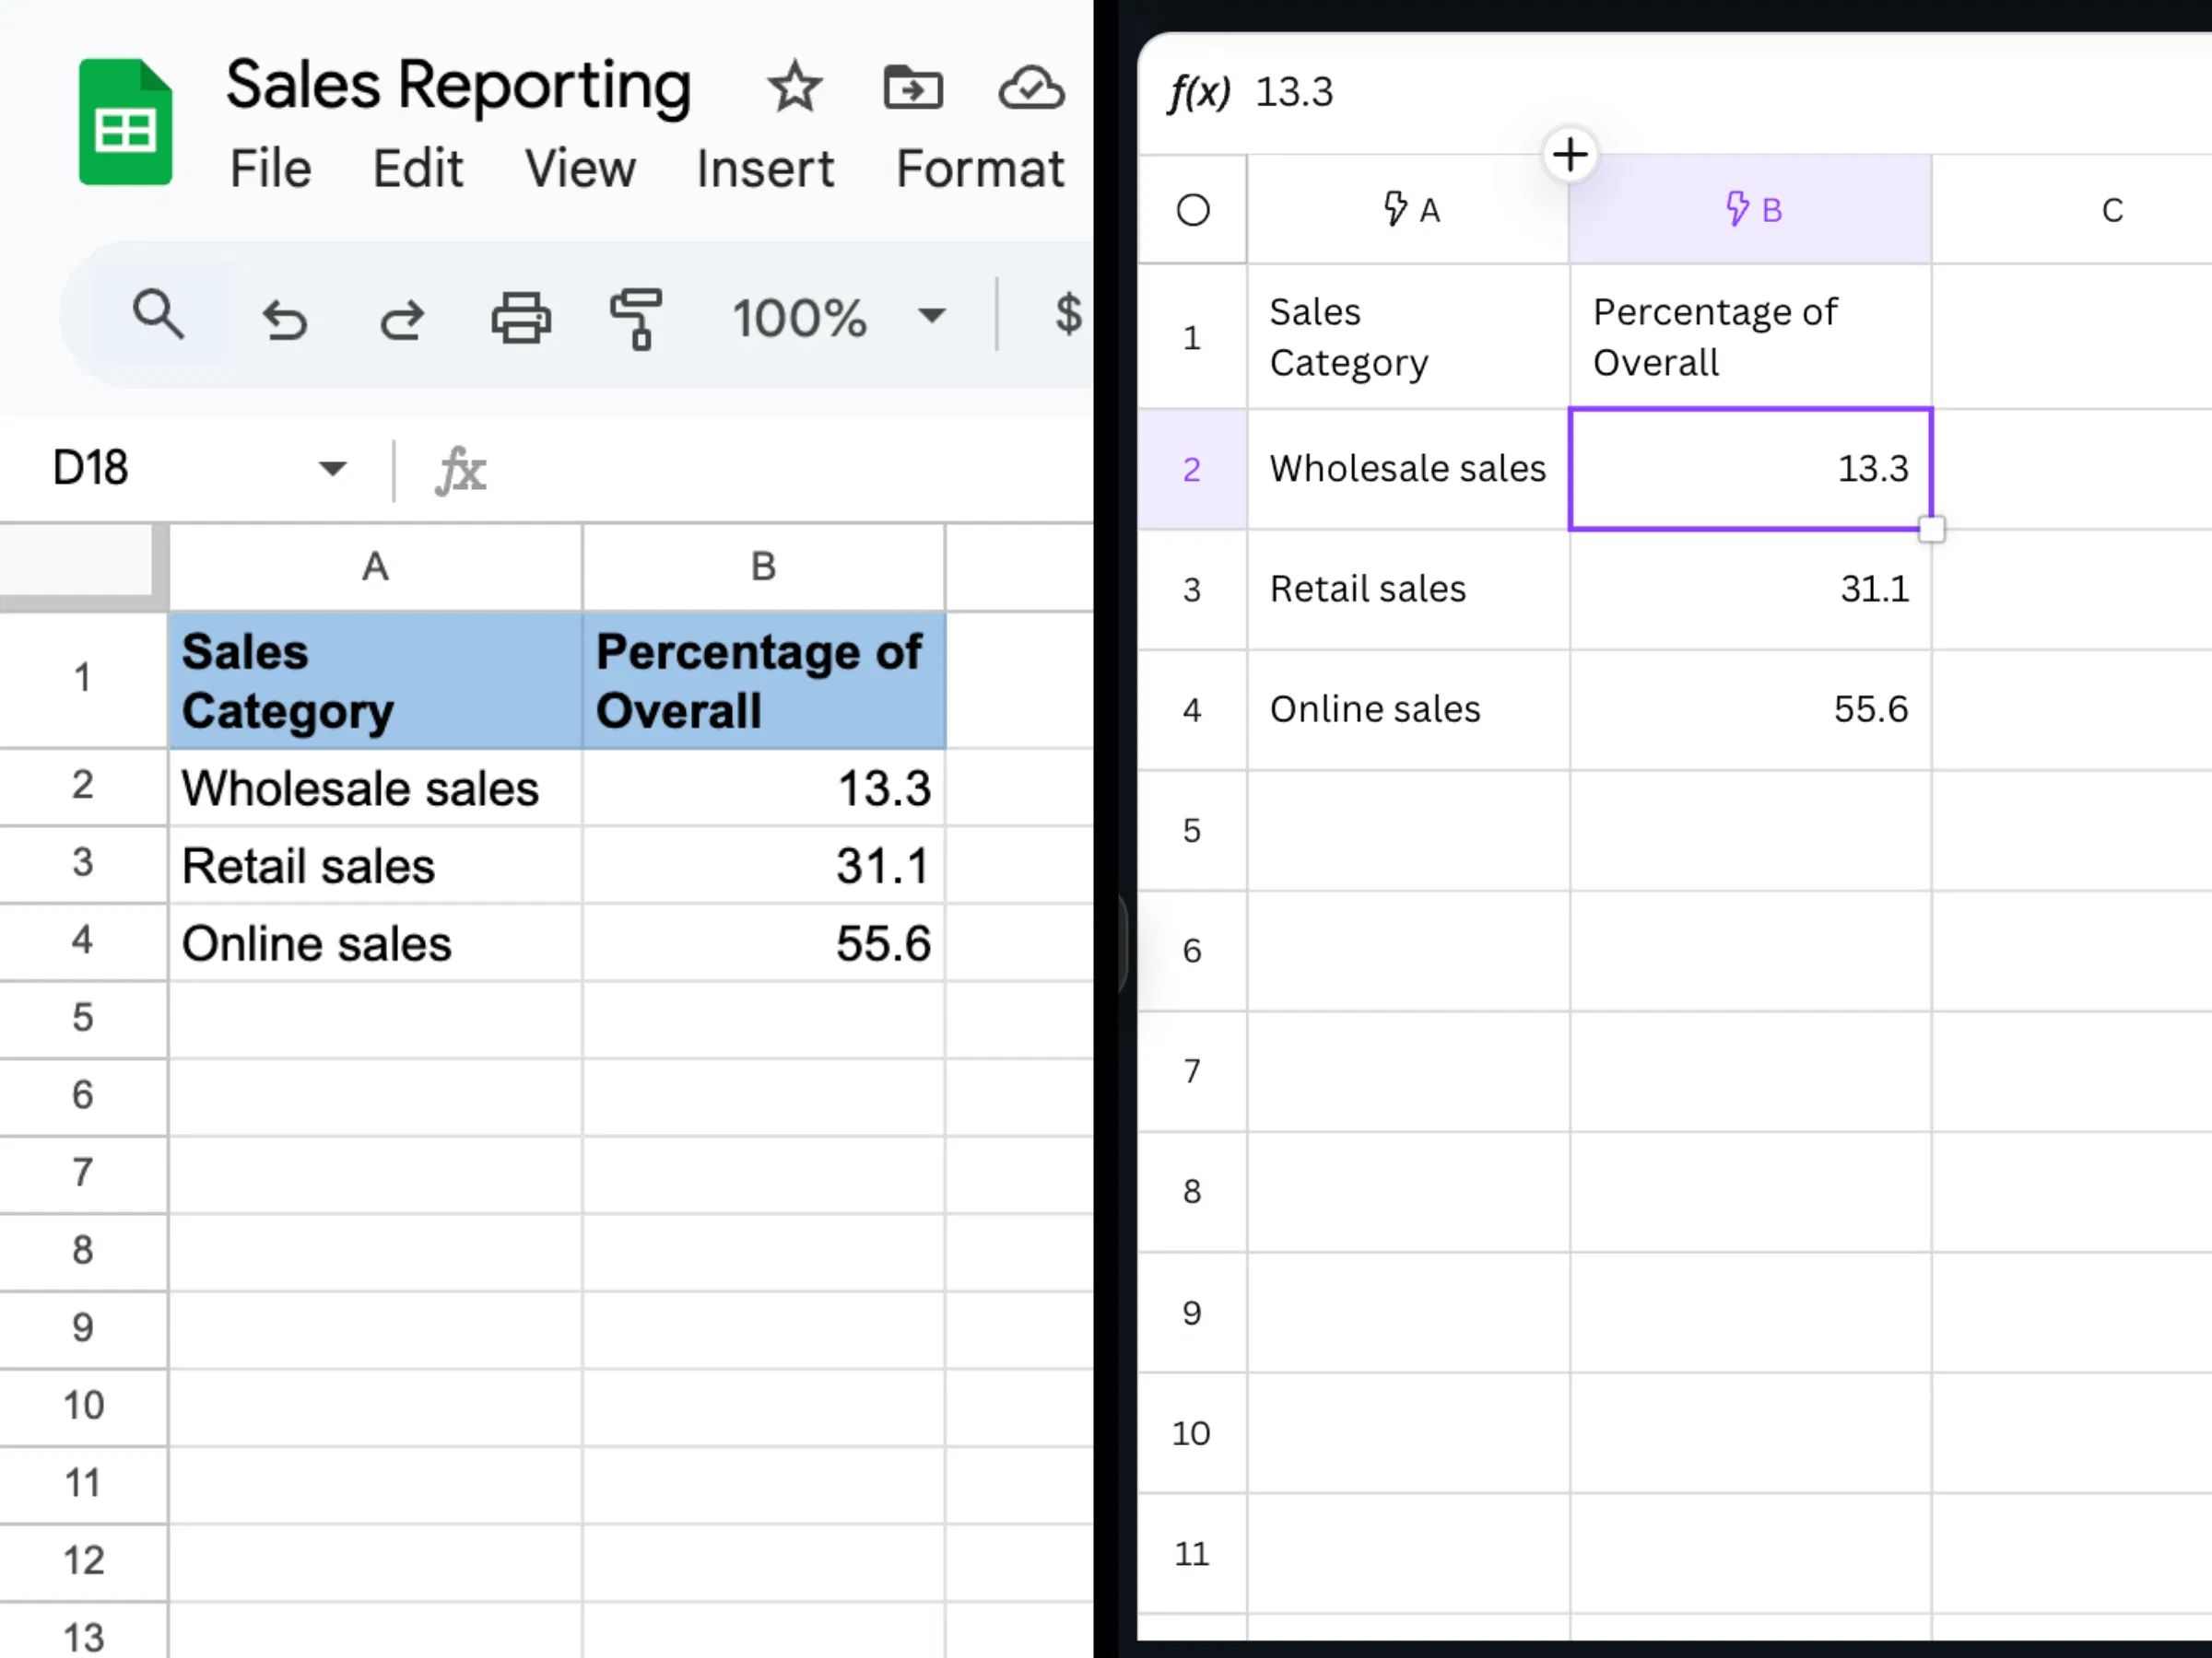This screenshot has height=1658, width=2212.
Task: Click the 55.6 cell in right table
Action: point(1750,708)
